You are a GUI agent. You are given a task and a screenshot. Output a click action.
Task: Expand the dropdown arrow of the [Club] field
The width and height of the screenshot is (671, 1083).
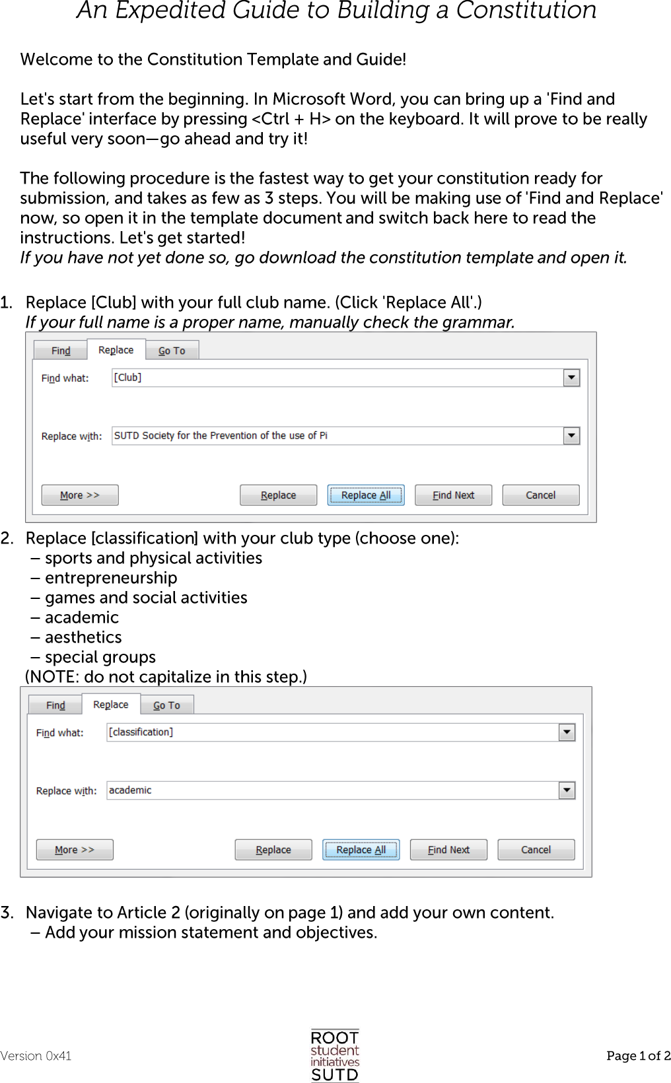(571, 378)
